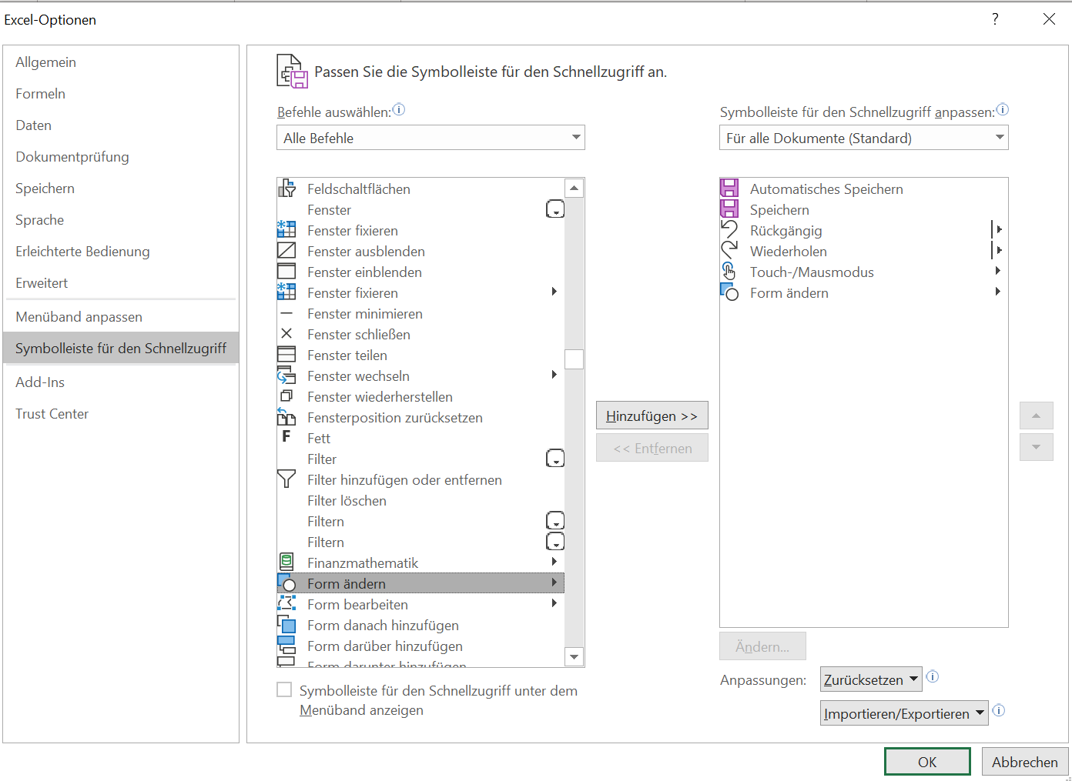Click the Finanzmathematik icon

pyautogui.click(x=286, y=562)
